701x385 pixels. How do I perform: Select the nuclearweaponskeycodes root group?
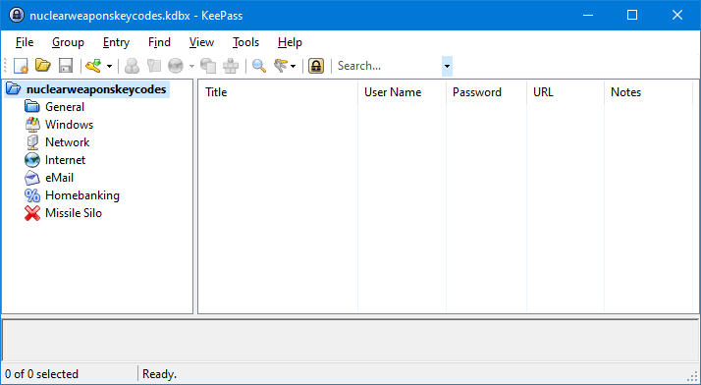[x=96, y=89]
